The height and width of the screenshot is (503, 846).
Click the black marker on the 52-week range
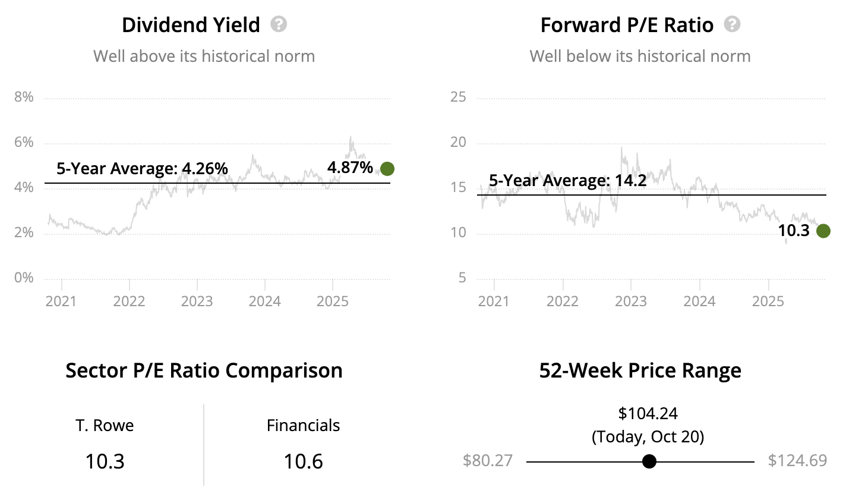tap(649, 461)
